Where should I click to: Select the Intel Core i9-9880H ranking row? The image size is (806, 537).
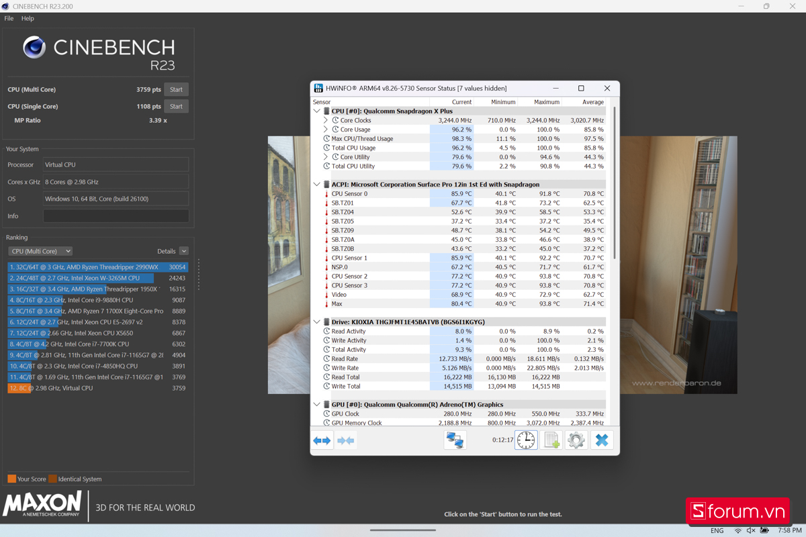point(97,300)
